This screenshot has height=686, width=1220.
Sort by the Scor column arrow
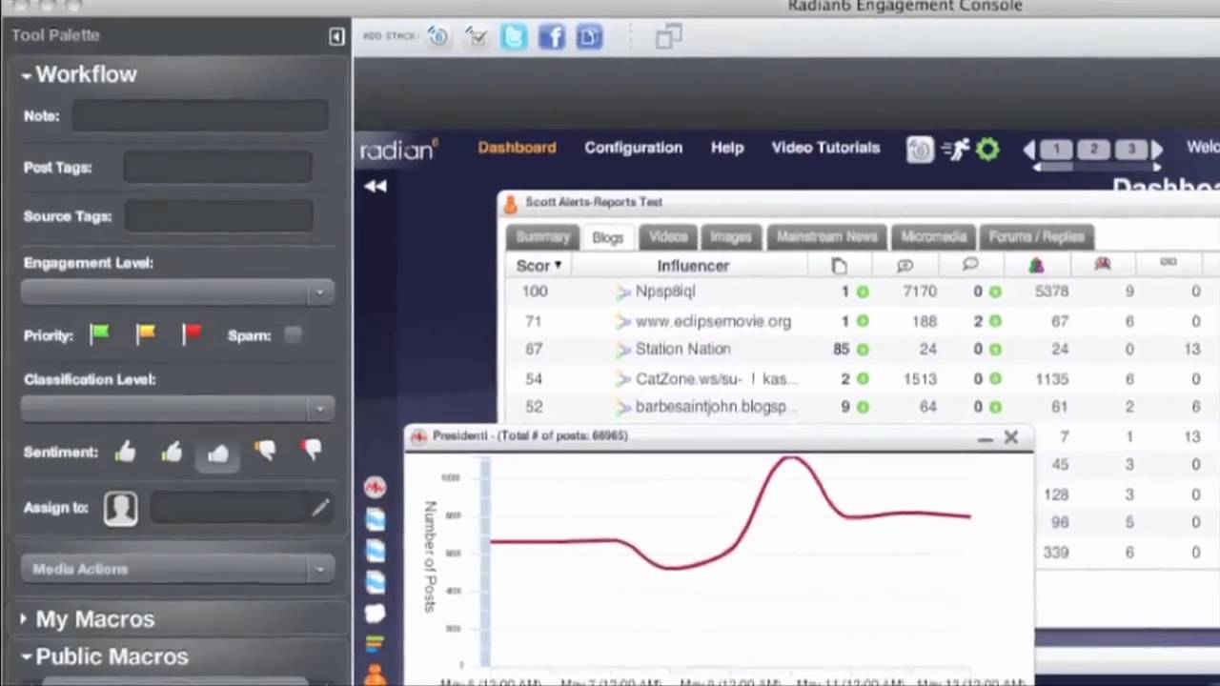click(x=558, y=266)
